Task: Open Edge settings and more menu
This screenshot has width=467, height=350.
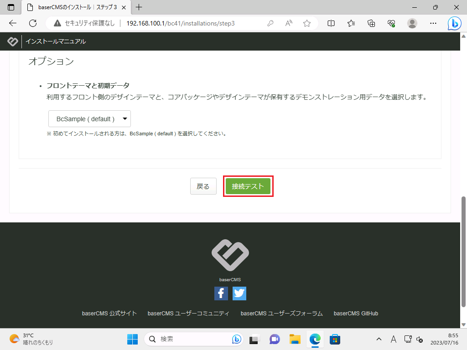Action: coord(434,23)
